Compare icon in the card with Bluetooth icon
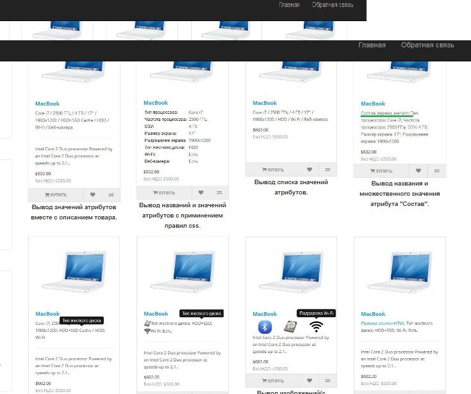 point(327,381)
